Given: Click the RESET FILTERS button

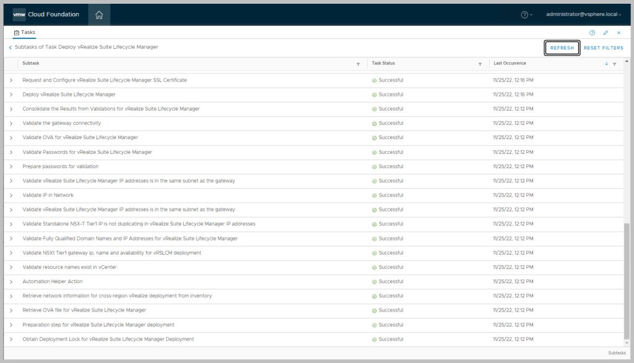Looking at the screenshot, I should click(x=603, y=48).
